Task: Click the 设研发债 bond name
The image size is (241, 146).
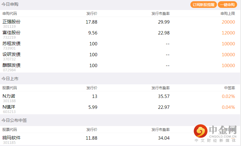Action: (x=11, y=54)
